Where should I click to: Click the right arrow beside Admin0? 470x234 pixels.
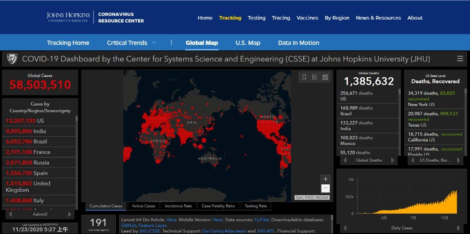(70, 214)
